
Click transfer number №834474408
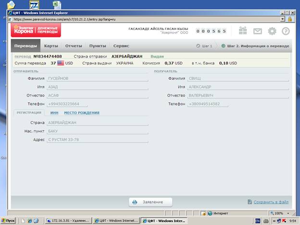click(48, 56)
